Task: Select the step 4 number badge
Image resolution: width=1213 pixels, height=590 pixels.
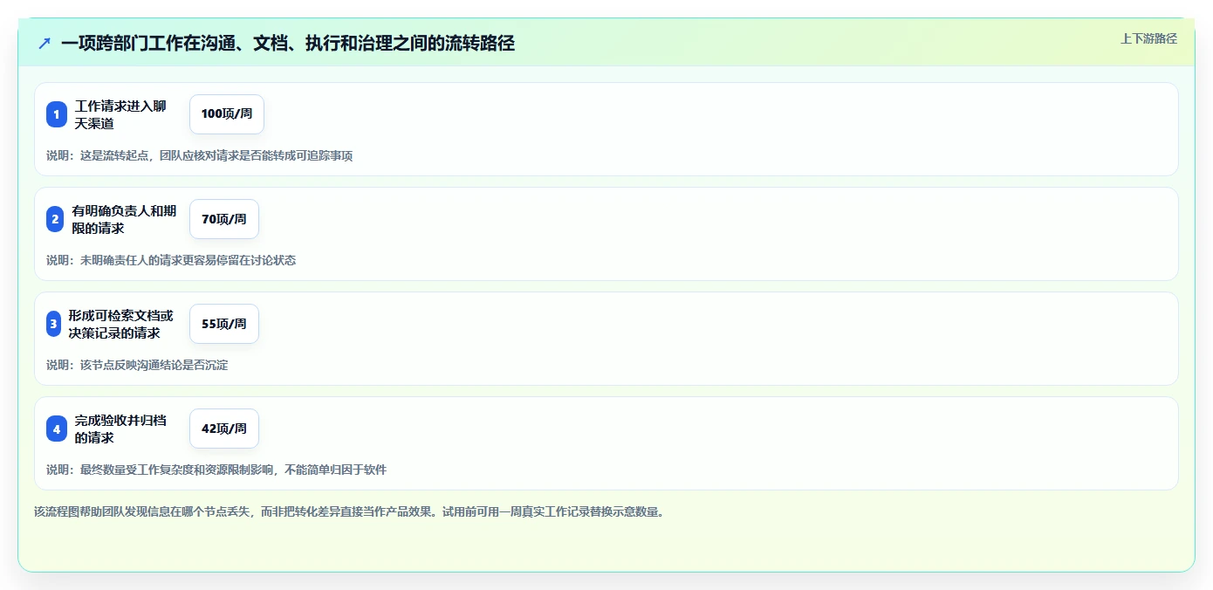Action: pyautogui.click(x=57, y=429)
